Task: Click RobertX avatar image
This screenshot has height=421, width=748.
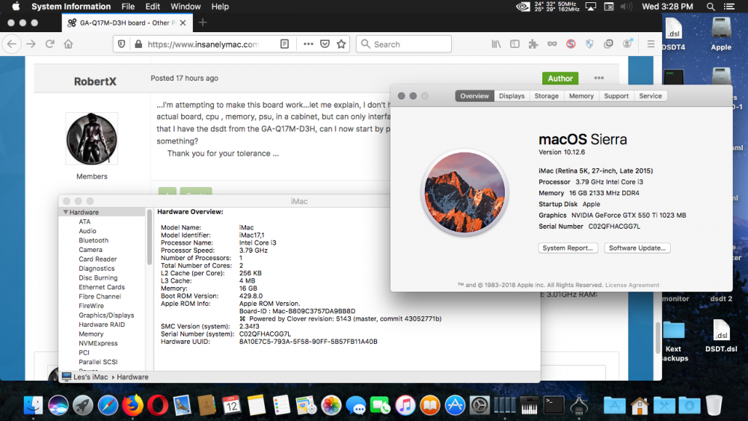Action: 91,139
